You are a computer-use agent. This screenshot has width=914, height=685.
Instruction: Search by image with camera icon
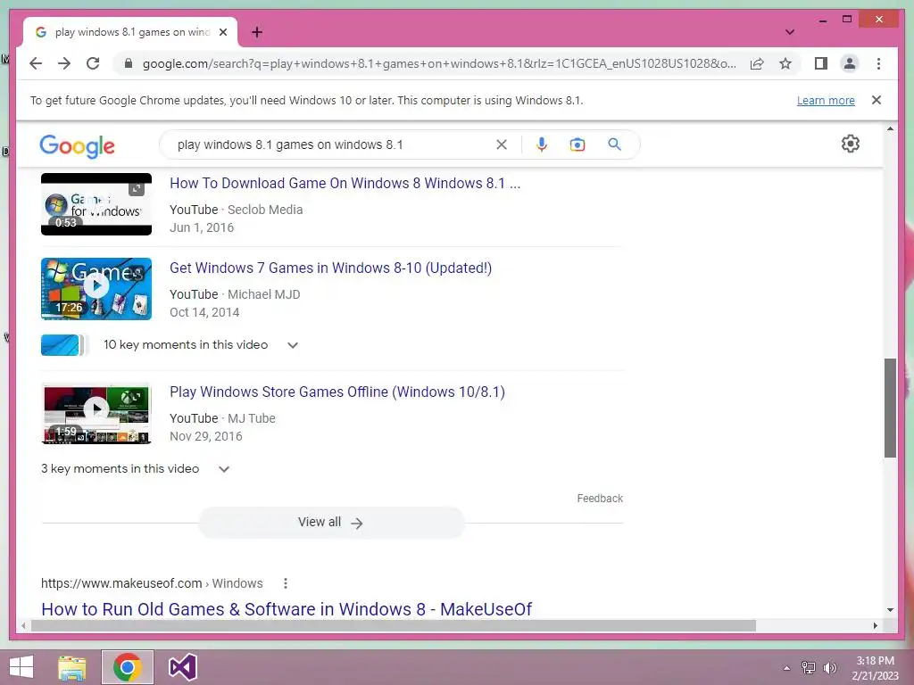pos(577,144)
